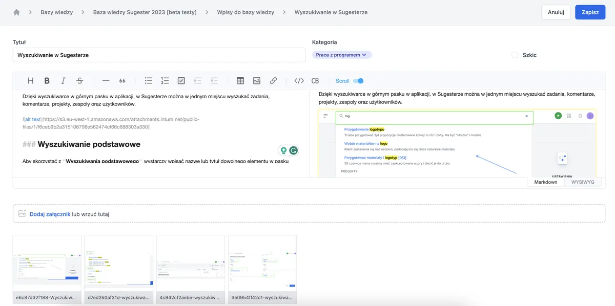615x306 pixels.
Task: Insert an unordered bullet list
Action: [149, 81]
